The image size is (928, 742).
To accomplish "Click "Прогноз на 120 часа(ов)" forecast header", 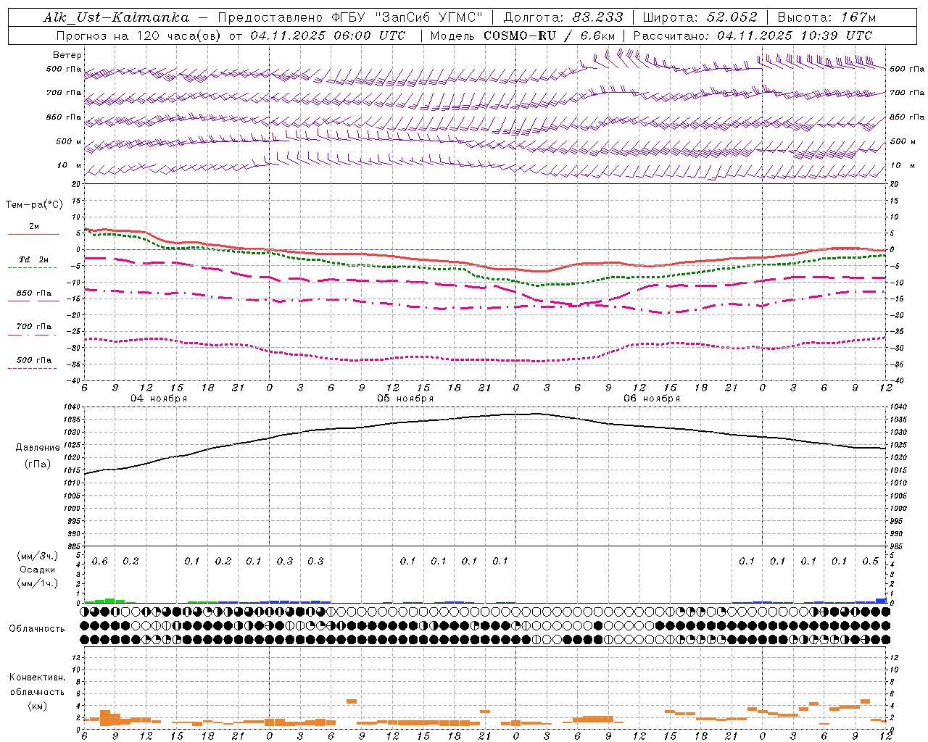I will point(140,36).
